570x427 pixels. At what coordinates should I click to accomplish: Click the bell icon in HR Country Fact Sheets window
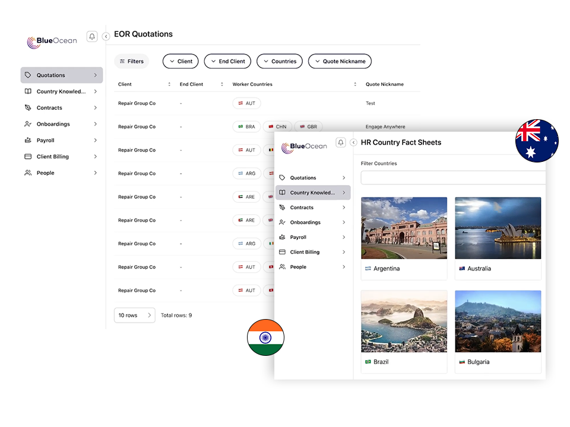(340, 142)
